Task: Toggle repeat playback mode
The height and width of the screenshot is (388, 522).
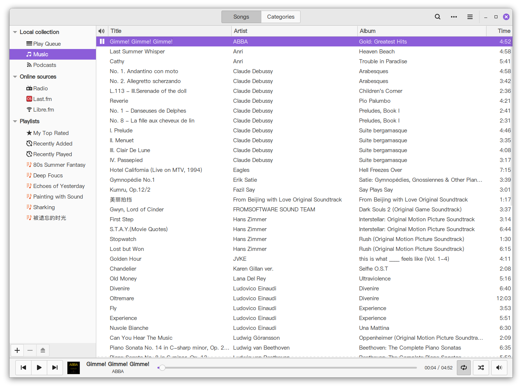Action: [x=464, y=368]
